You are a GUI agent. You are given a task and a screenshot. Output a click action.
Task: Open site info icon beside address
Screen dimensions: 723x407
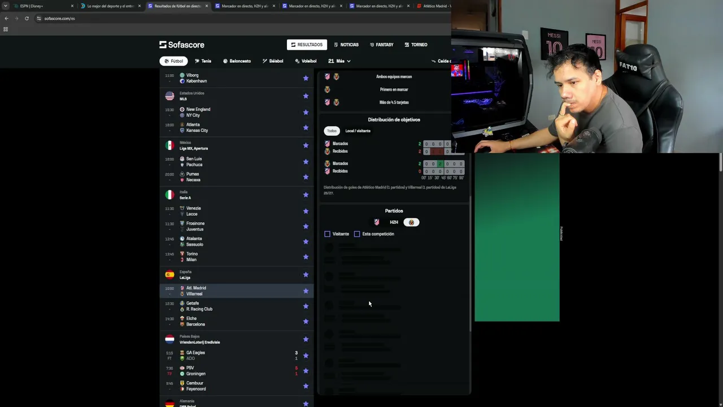pos(38,18)
